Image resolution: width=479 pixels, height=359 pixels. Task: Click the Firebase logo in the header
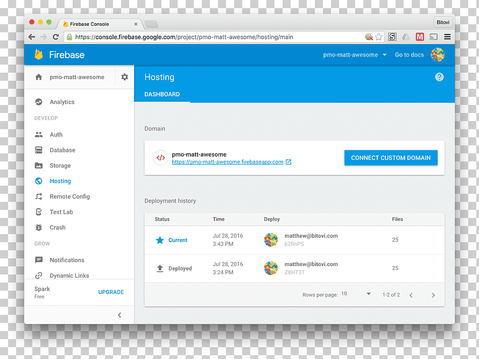coord(60,55)
